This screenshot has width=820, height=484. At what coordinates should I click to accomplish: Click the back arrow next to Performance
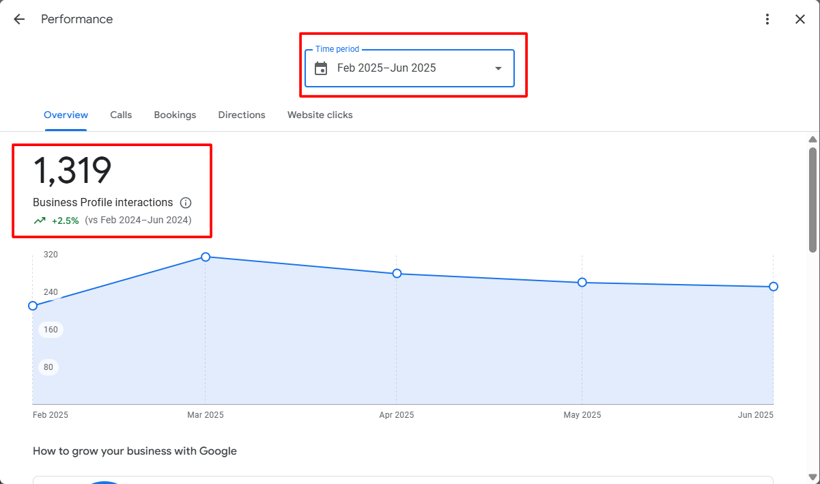click(x=19, y=19)
